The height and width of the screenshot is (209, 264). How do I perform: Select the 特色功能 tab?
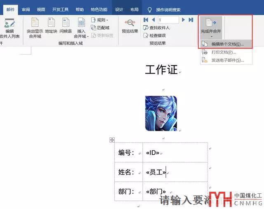(99, 9)
